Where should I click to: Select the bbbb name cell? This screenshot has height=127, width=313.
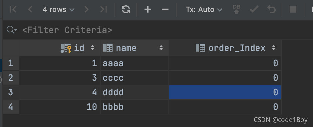[x=134, y=107]
